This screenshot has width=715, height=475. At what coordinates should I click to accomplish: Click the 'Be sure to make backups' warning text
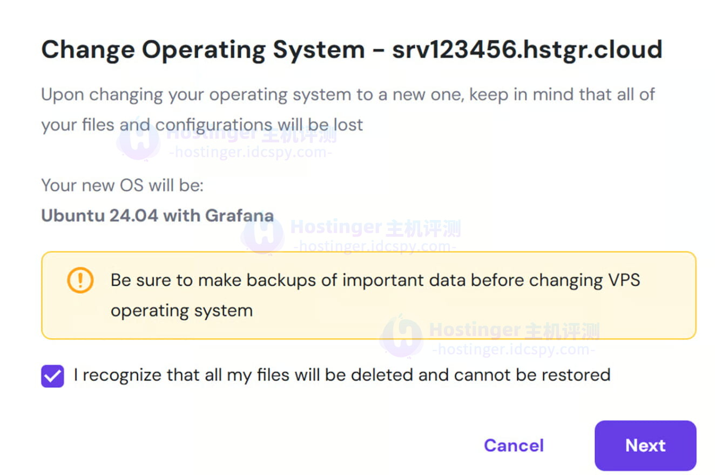click(375, 280)
